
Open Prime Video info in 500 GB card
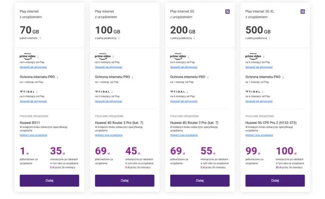point(264,56)
